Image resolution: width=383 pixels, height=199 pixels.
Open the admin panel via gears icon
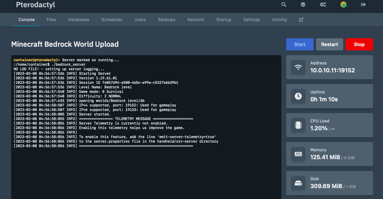pos(323,5)
